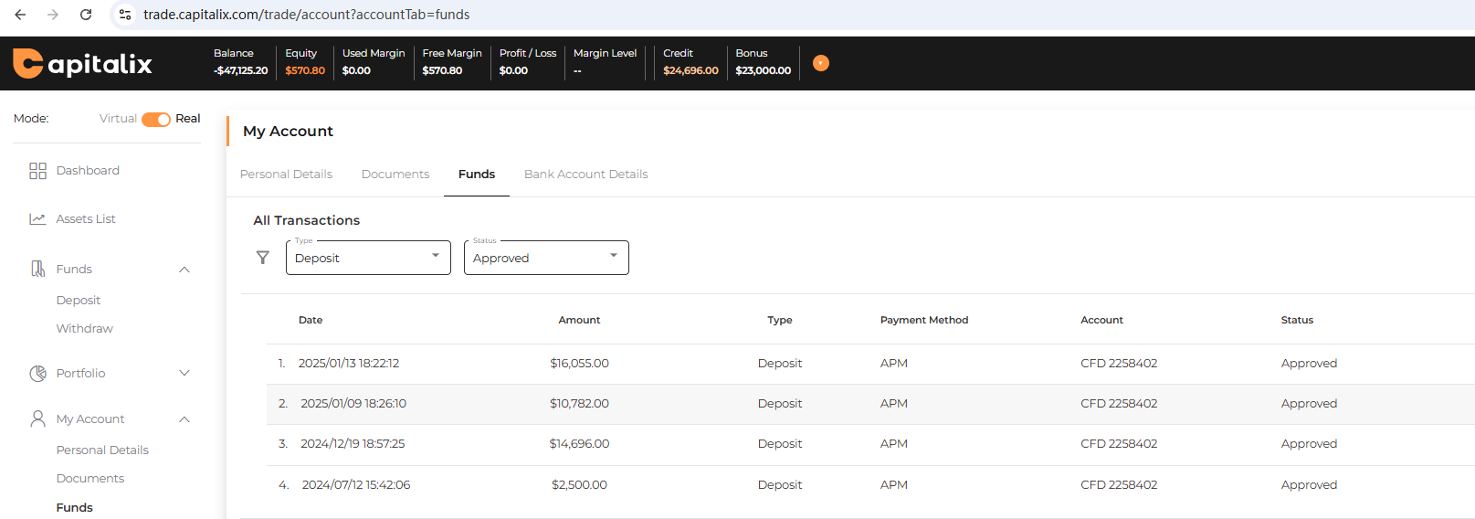Click the Portfolio pie chart icon
The width and height of the screenshot is (1475, 519).
37,373
